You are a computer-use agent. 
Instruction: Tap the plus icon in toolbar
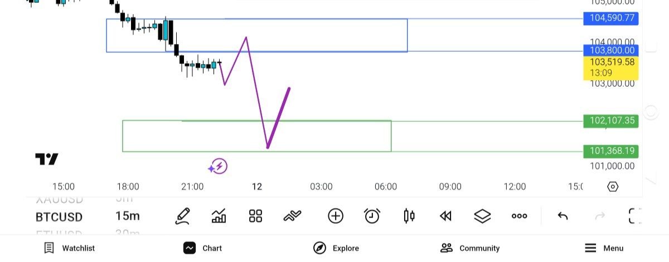coord(336,216)
